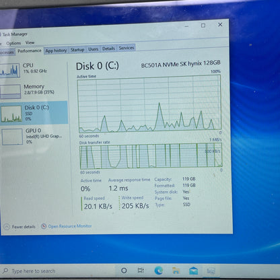This screenshot has width=280, height=280.
Task: Click the 20.1 KB/s read speed value
Action: click(x=98, y=207)
